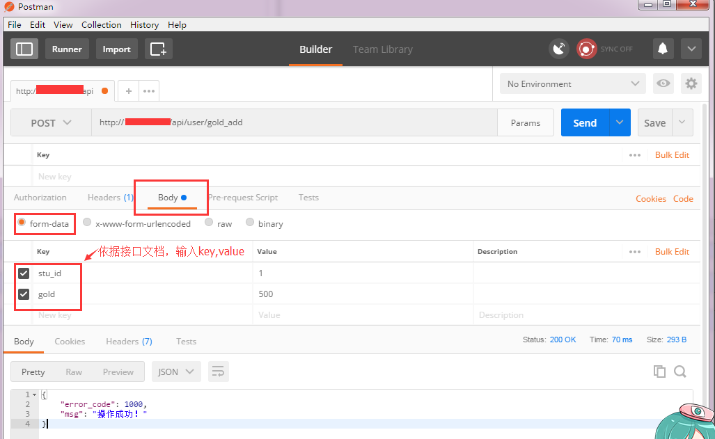Image resolution: width=715 pixels, height=439 pixels.
Task: Show the response Headers (7) tab
Action: pos(129,342)
